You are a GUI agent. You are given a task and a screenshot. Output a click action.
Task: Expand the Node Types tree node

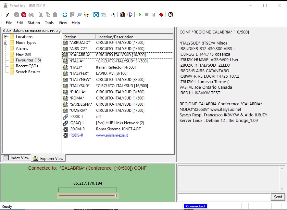coord(6,43)
